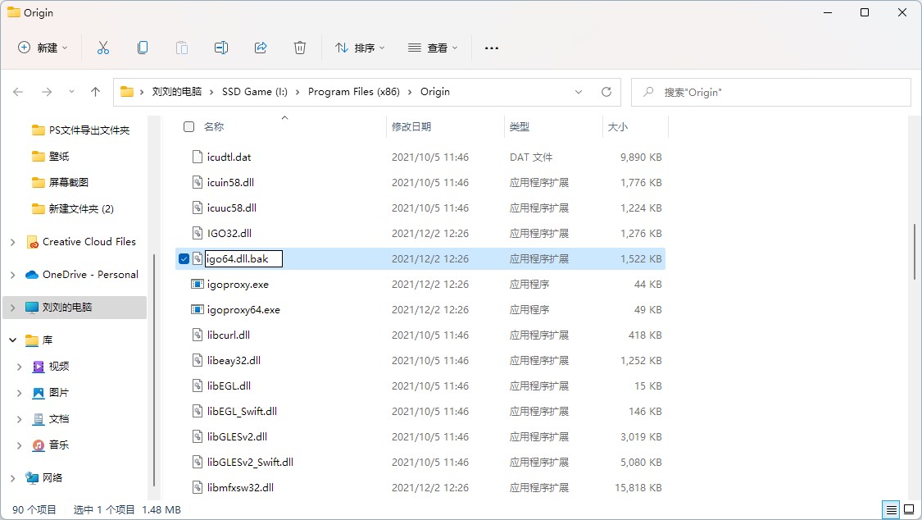Open the PS文件导出文件夹 folder
The height and width of the screenshot is (520, 922).
click(x=80, y=130)
